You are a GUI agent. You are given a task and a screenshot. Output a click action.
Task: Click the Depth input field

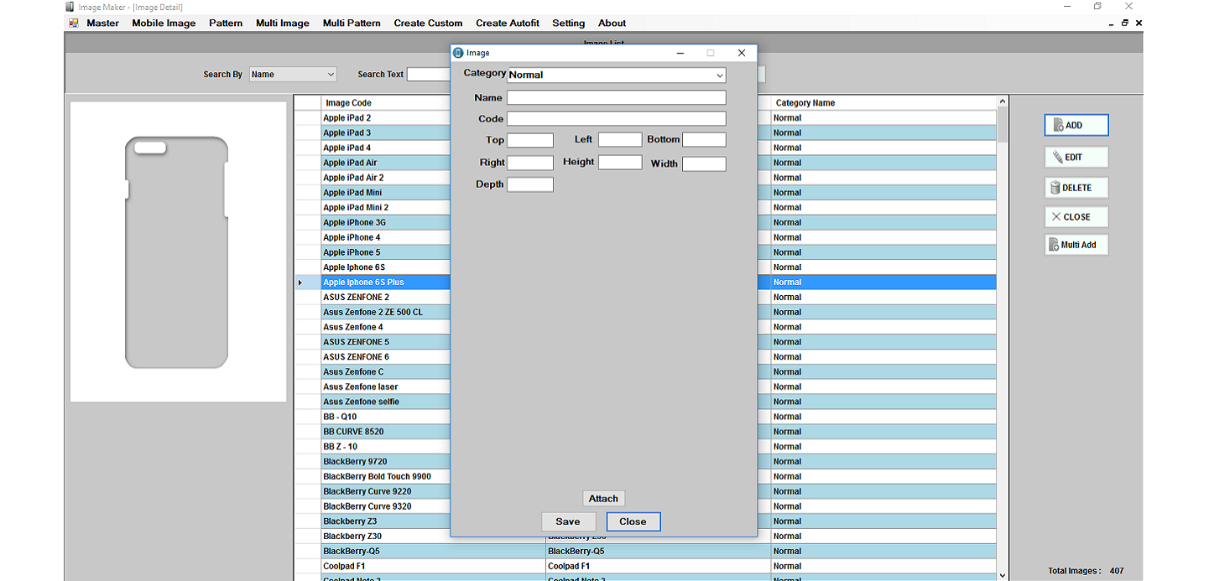click(x=529, y=184)
